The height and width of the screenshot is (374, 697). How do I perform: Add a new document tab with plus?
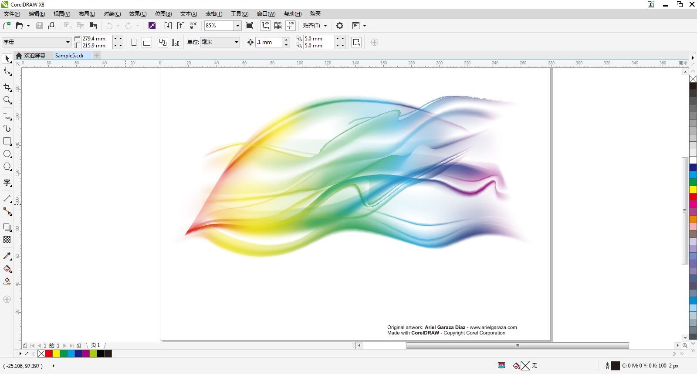tap(97, 55)
